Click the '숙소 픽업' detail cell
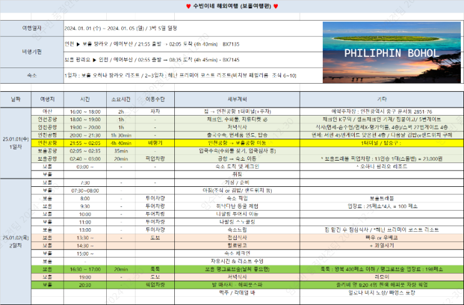 pos(237,198)
